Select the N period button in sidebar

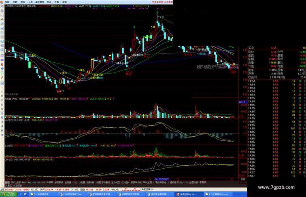pyautogui.click(x=2, y=109)
